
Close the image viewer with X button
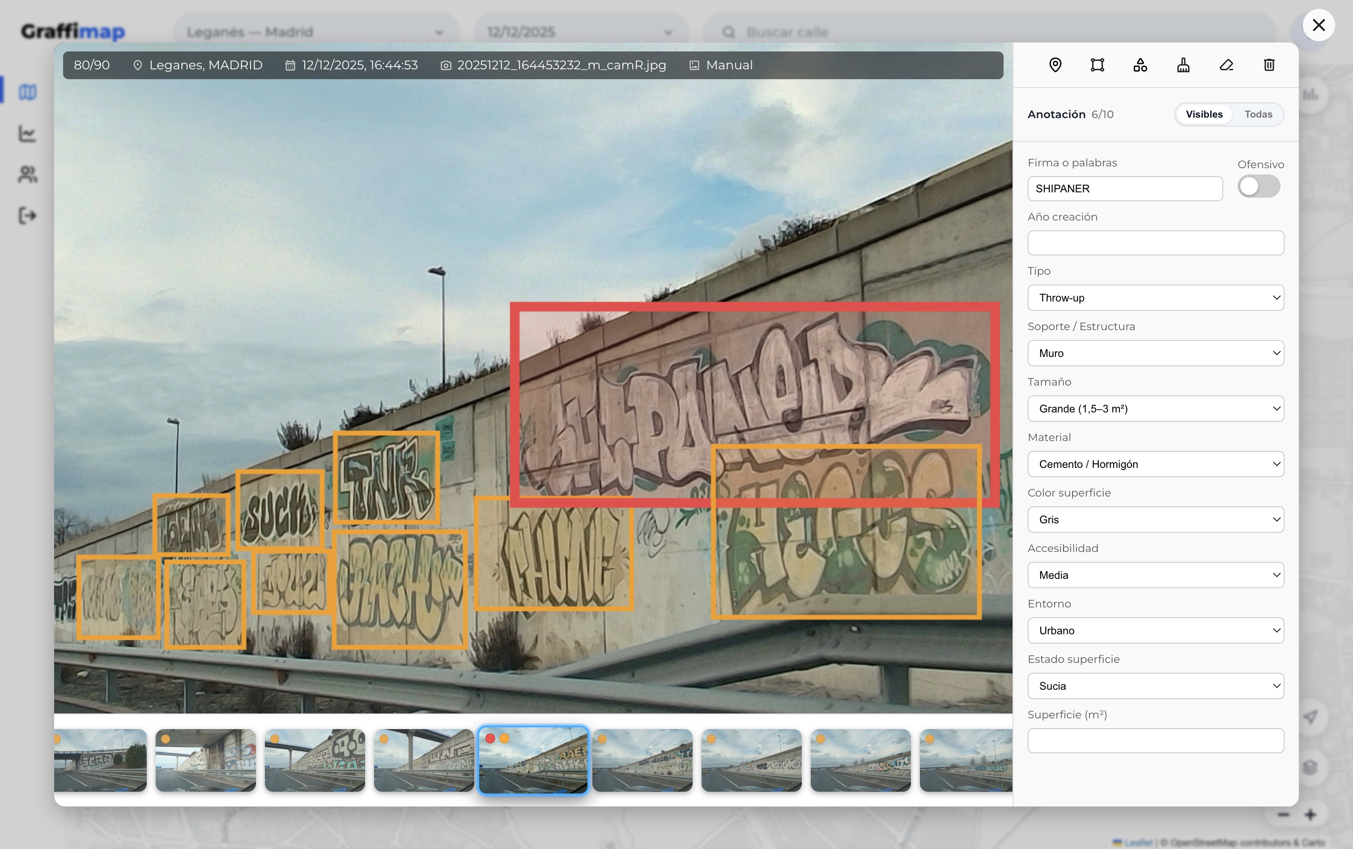pyautogui.click(x=1318, y=25)
